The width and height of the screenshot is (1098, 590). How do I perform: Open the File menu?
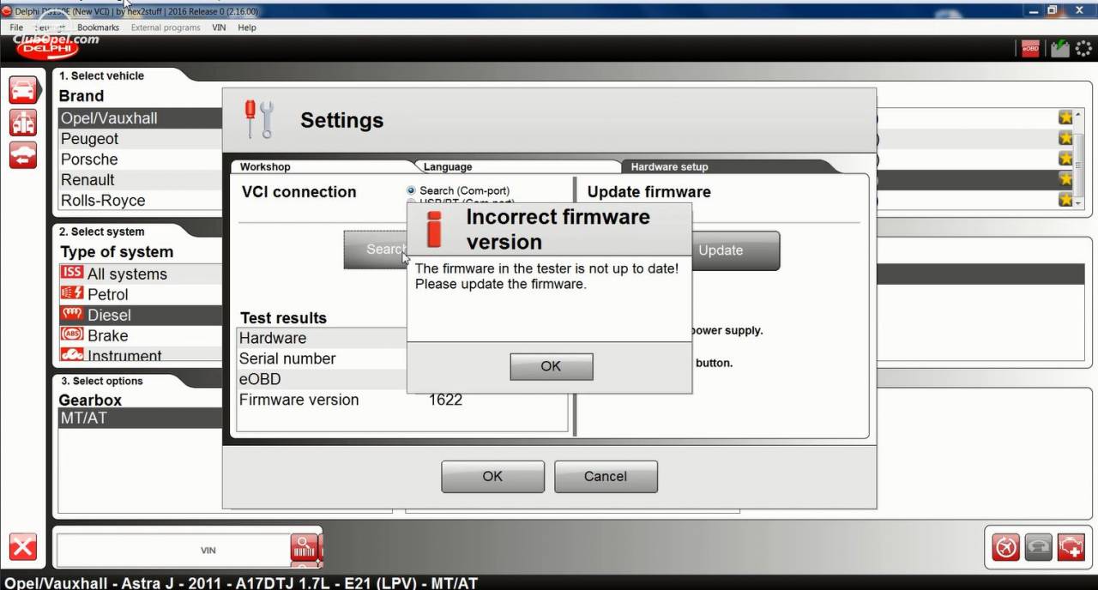coord(16,27)
